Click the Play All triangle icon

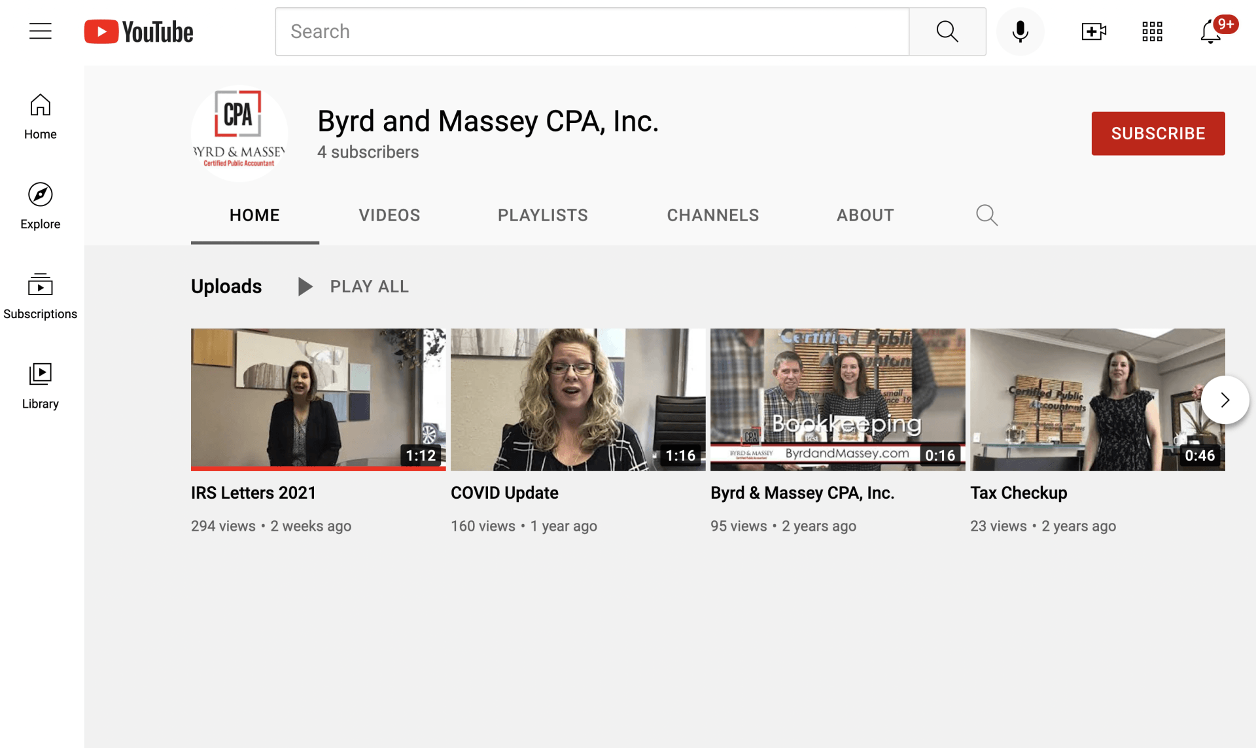pos(305,287)
